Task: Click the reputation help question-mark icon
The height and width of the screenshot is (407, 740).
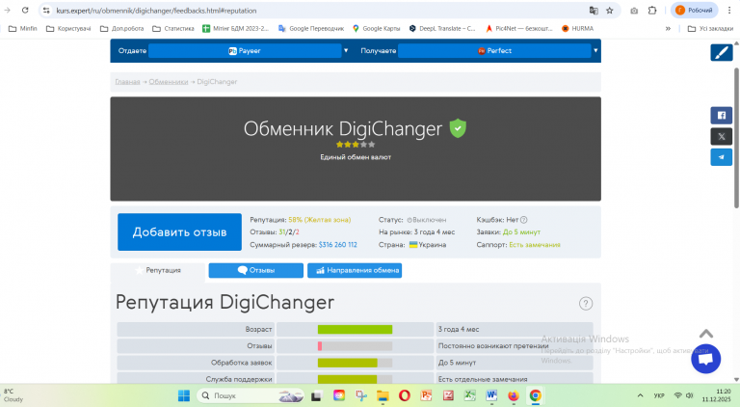Action: 586,304
